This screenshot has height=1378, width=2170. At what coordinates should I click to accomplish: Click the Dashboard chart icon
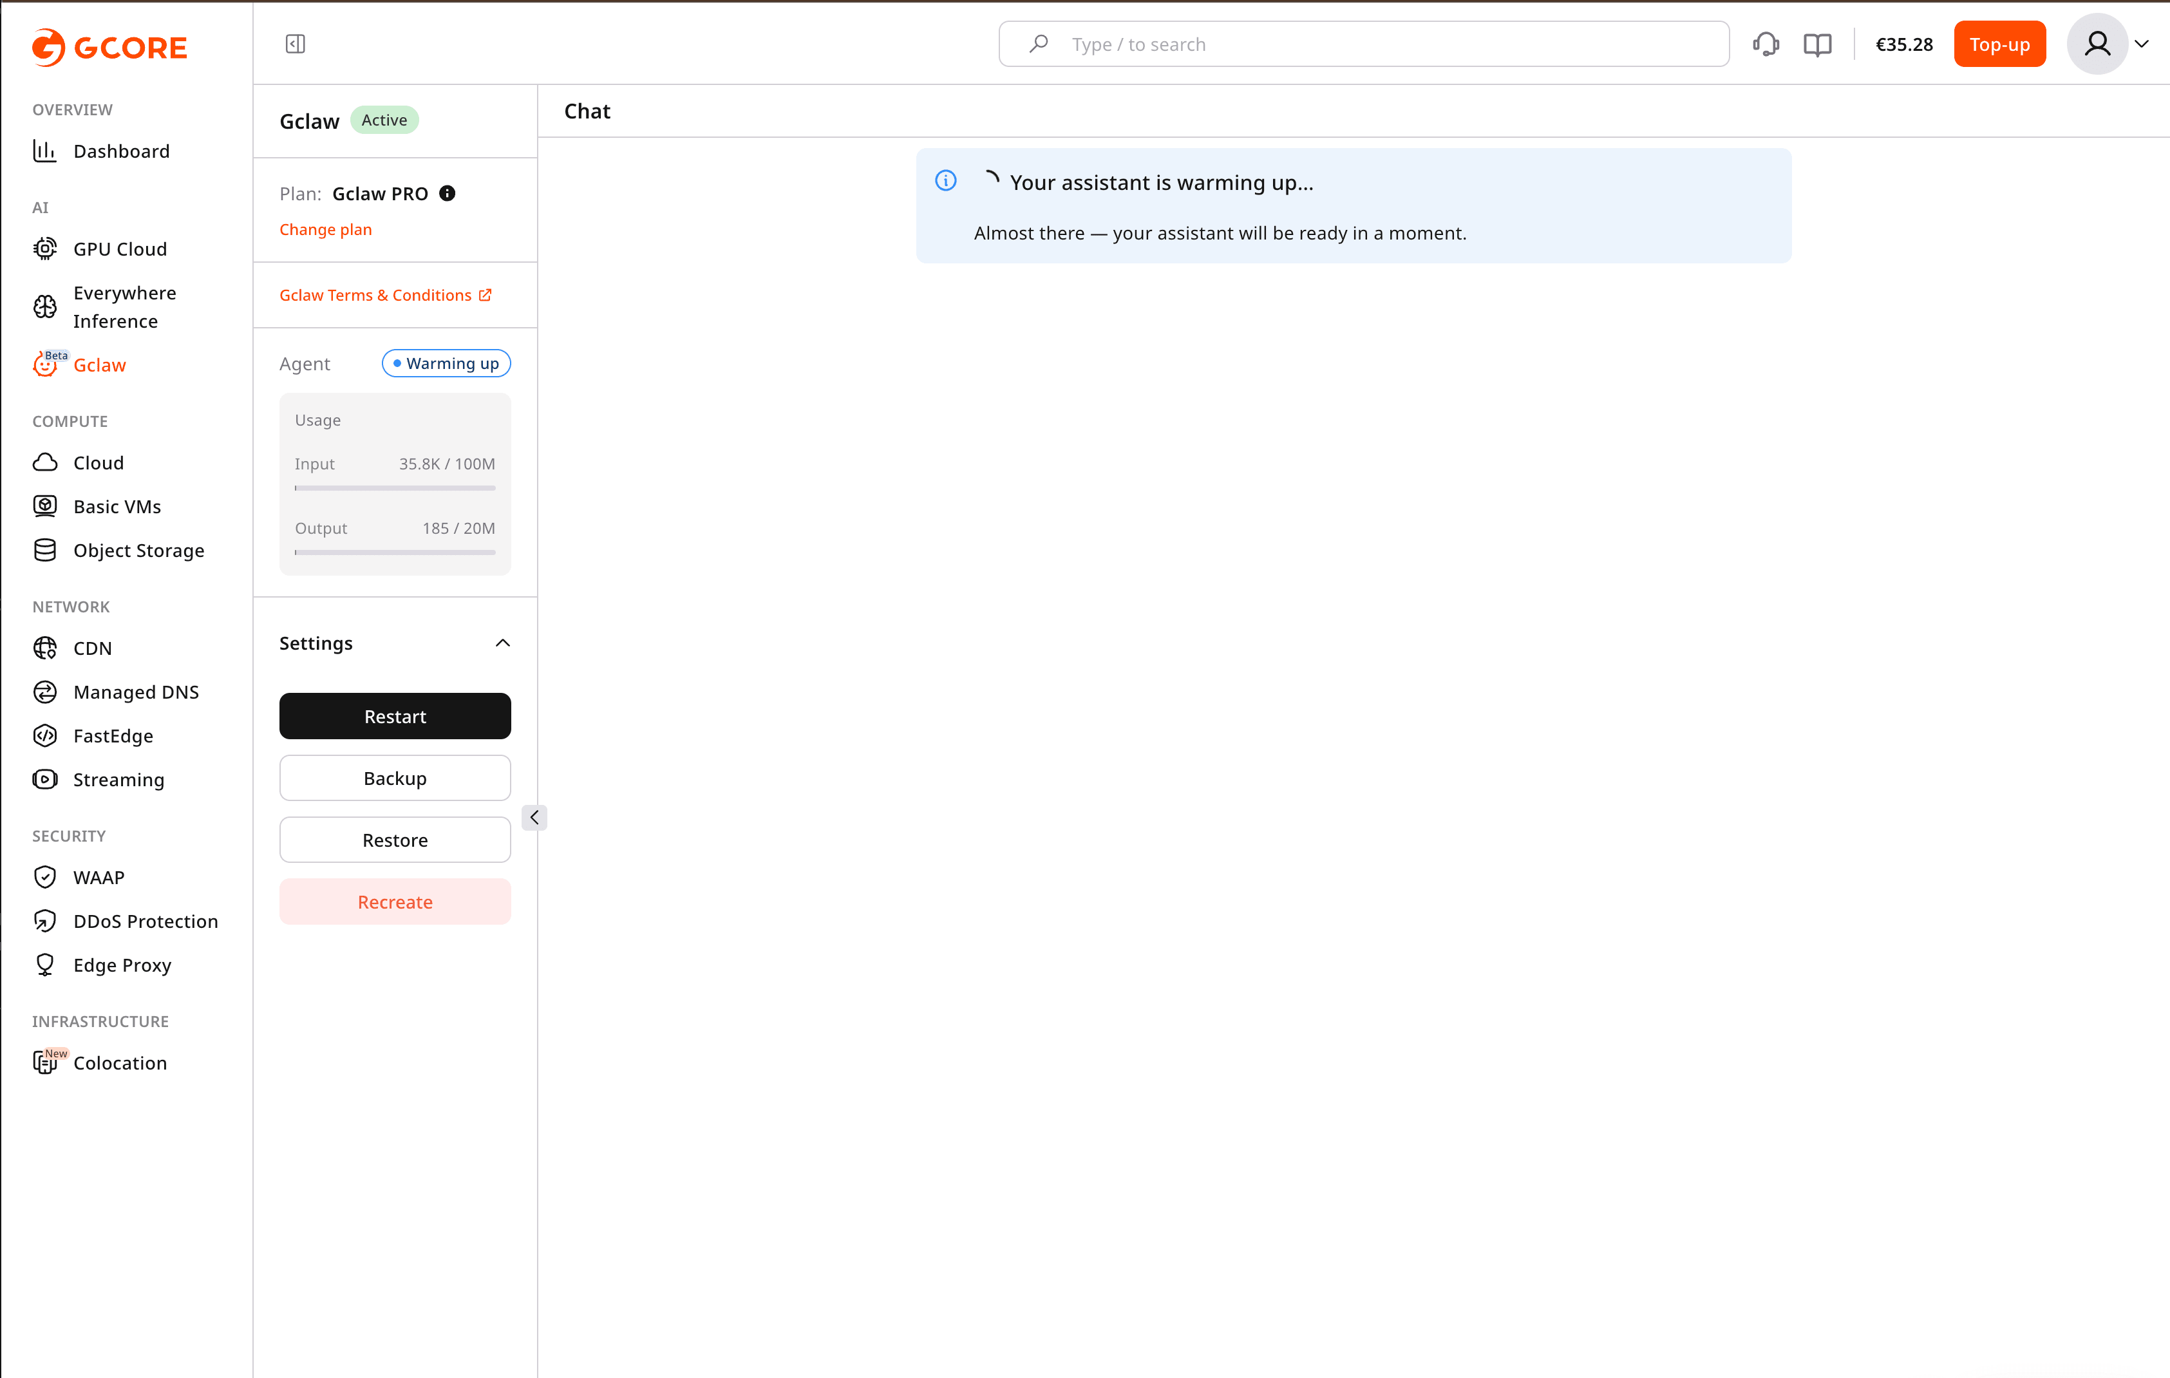45,151
